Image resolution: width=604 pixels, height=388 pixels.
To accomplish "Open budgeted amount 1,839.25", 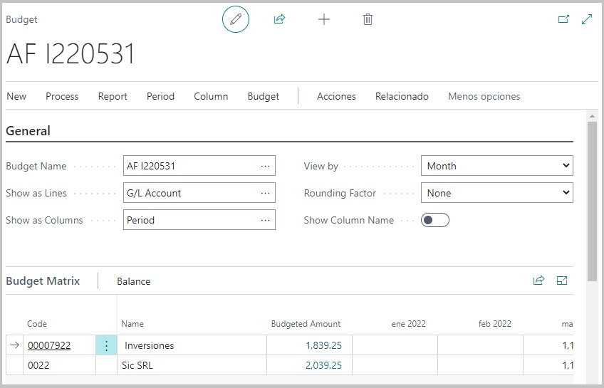I will 323,345.
